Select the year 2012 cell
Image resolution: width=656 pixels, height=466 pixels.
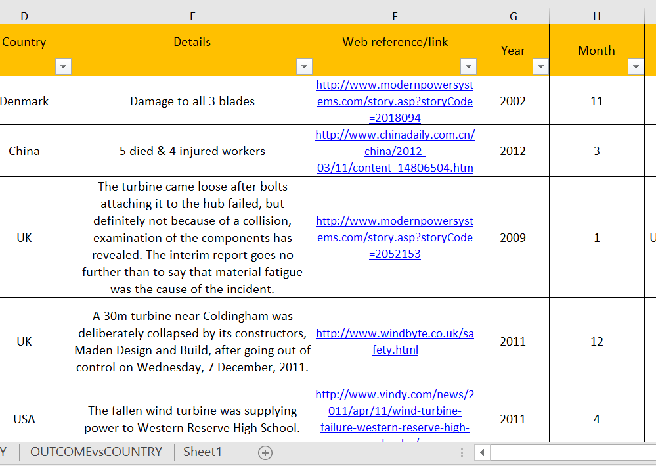[x=513, y=151]
